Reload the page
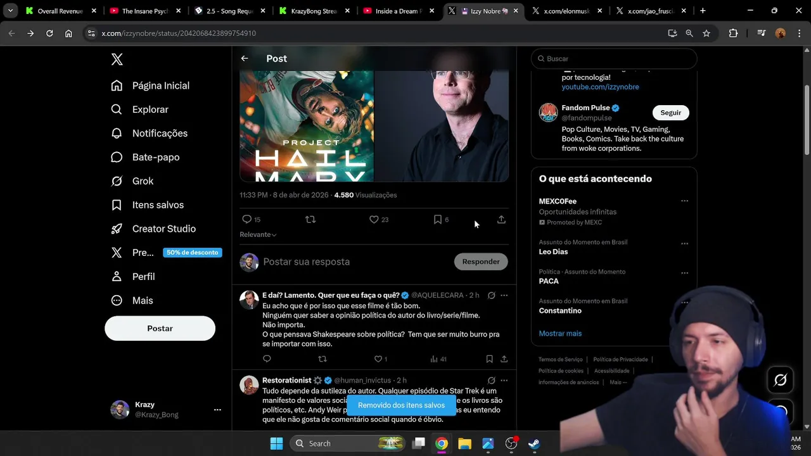This screenshot has height=456, width=811. pos(49,33)
